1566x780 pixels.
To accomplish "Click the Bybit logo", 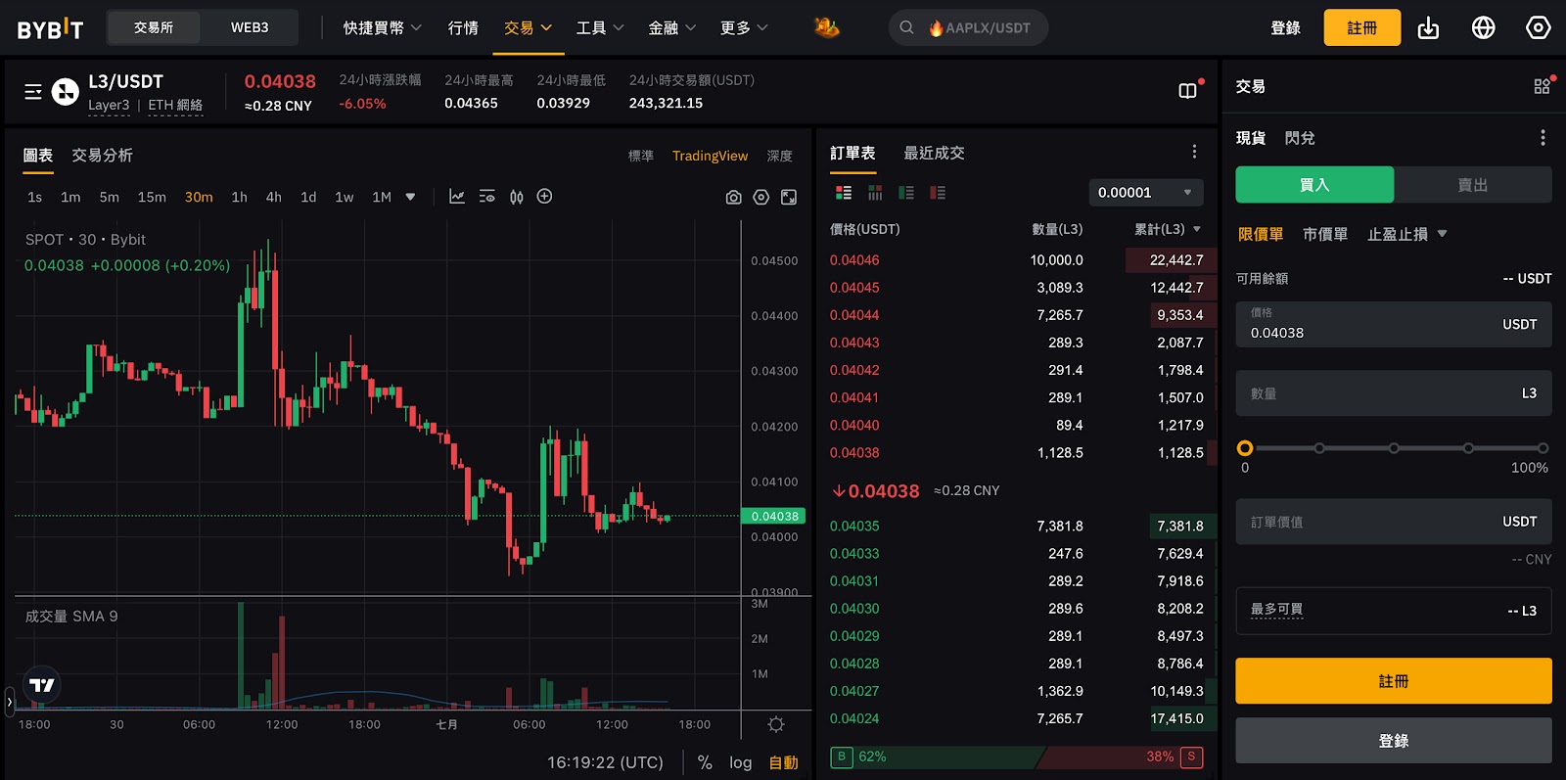I will [x=50, y=28].
